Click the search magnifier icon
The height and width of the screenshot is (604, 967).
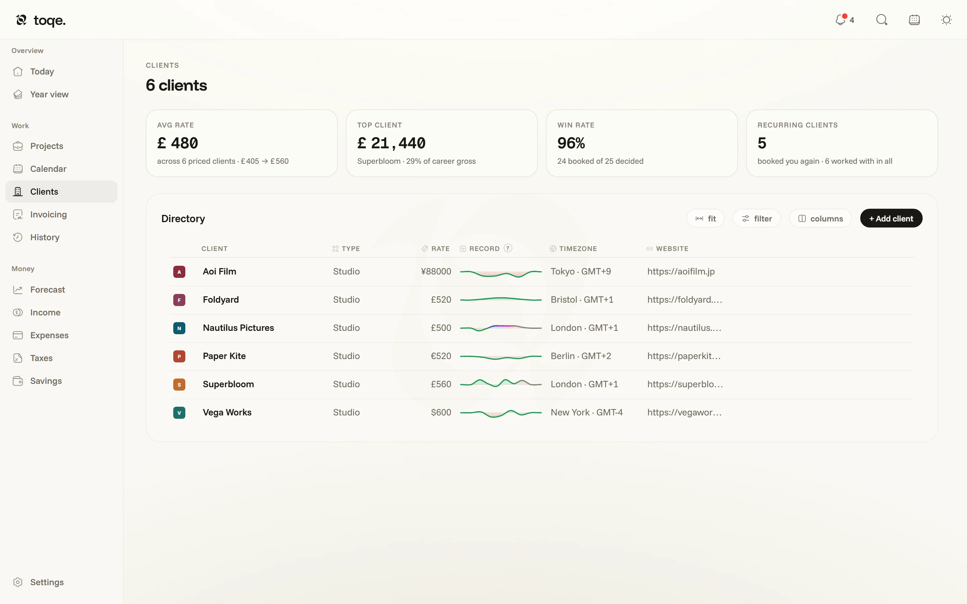point(881,19)
